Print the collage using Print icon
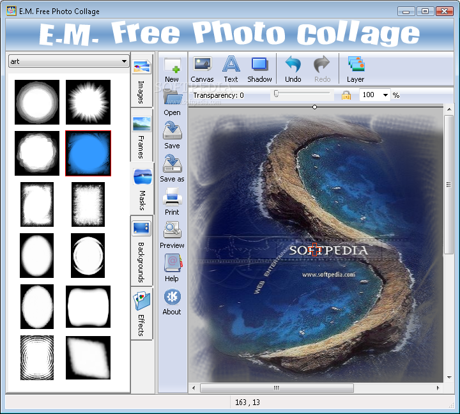This screenshot has height=414, width=460. coord(172,197)
